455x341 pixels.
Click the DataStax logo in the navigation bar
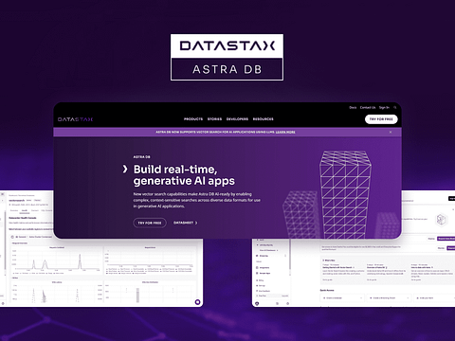75,119
